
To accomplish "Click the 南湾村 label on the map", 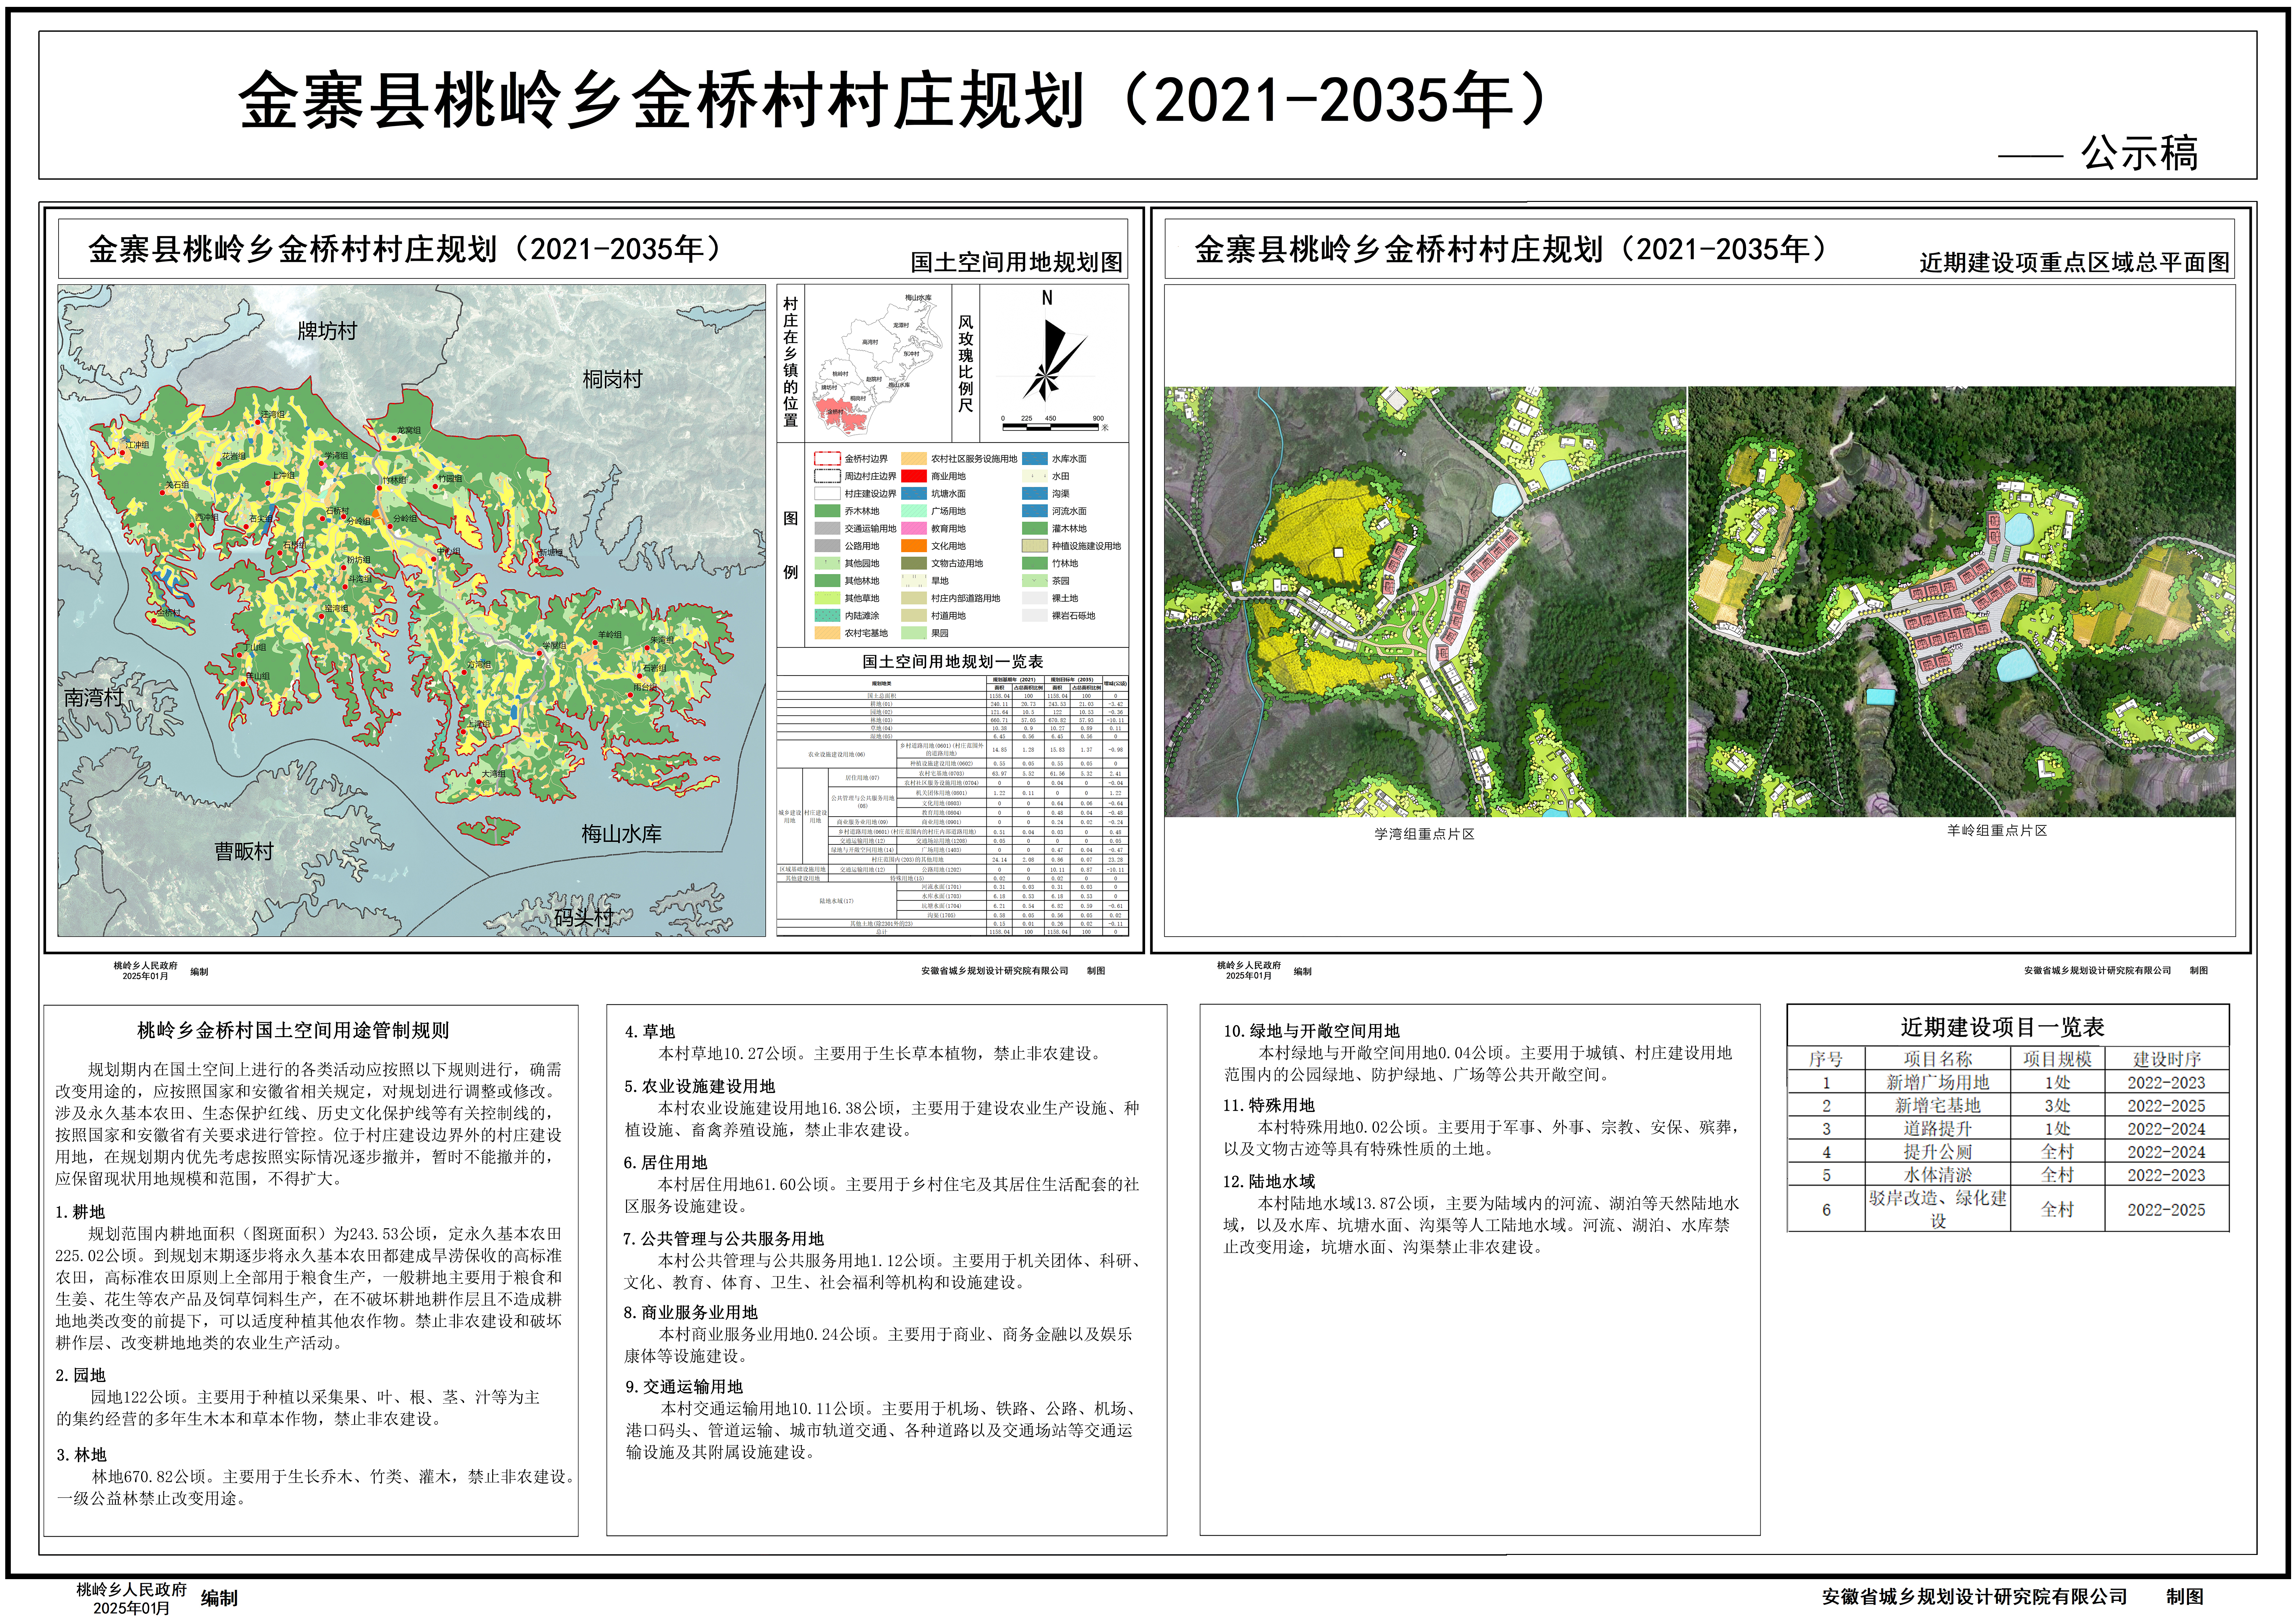I will click(94, 698).
